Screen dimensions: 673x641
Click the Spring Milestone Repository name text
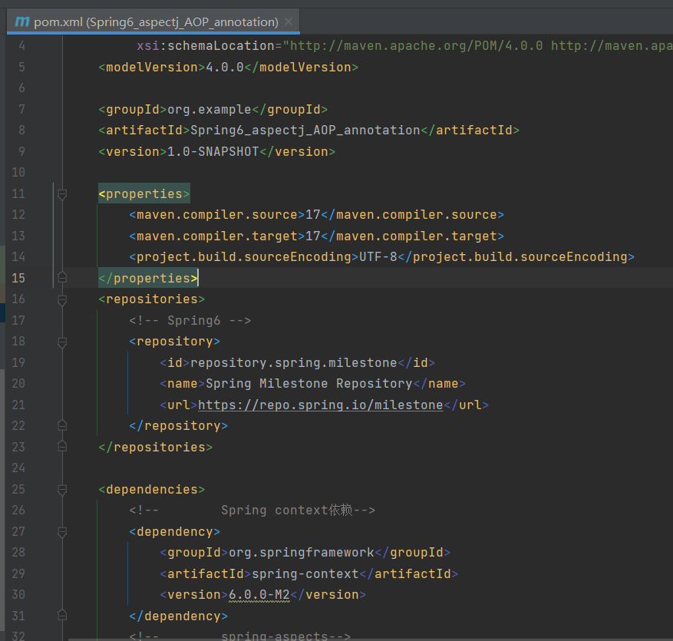[308, 383]
